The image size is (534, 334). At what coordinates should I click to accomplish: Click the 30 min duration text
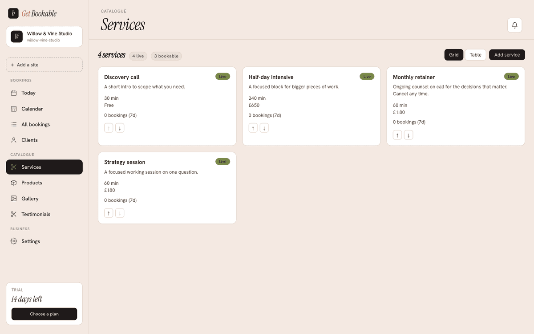111,98
